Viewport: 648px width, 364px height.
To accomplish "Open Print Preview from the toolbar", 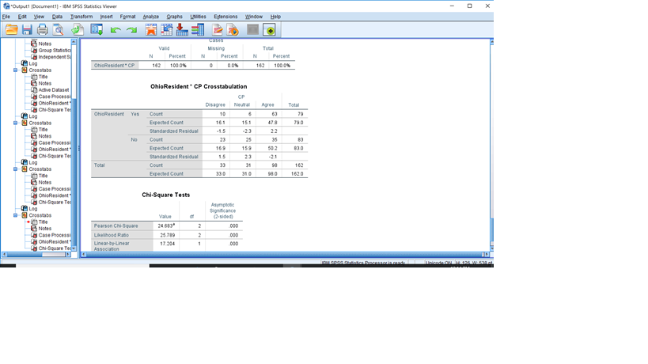I will point(59,30).
